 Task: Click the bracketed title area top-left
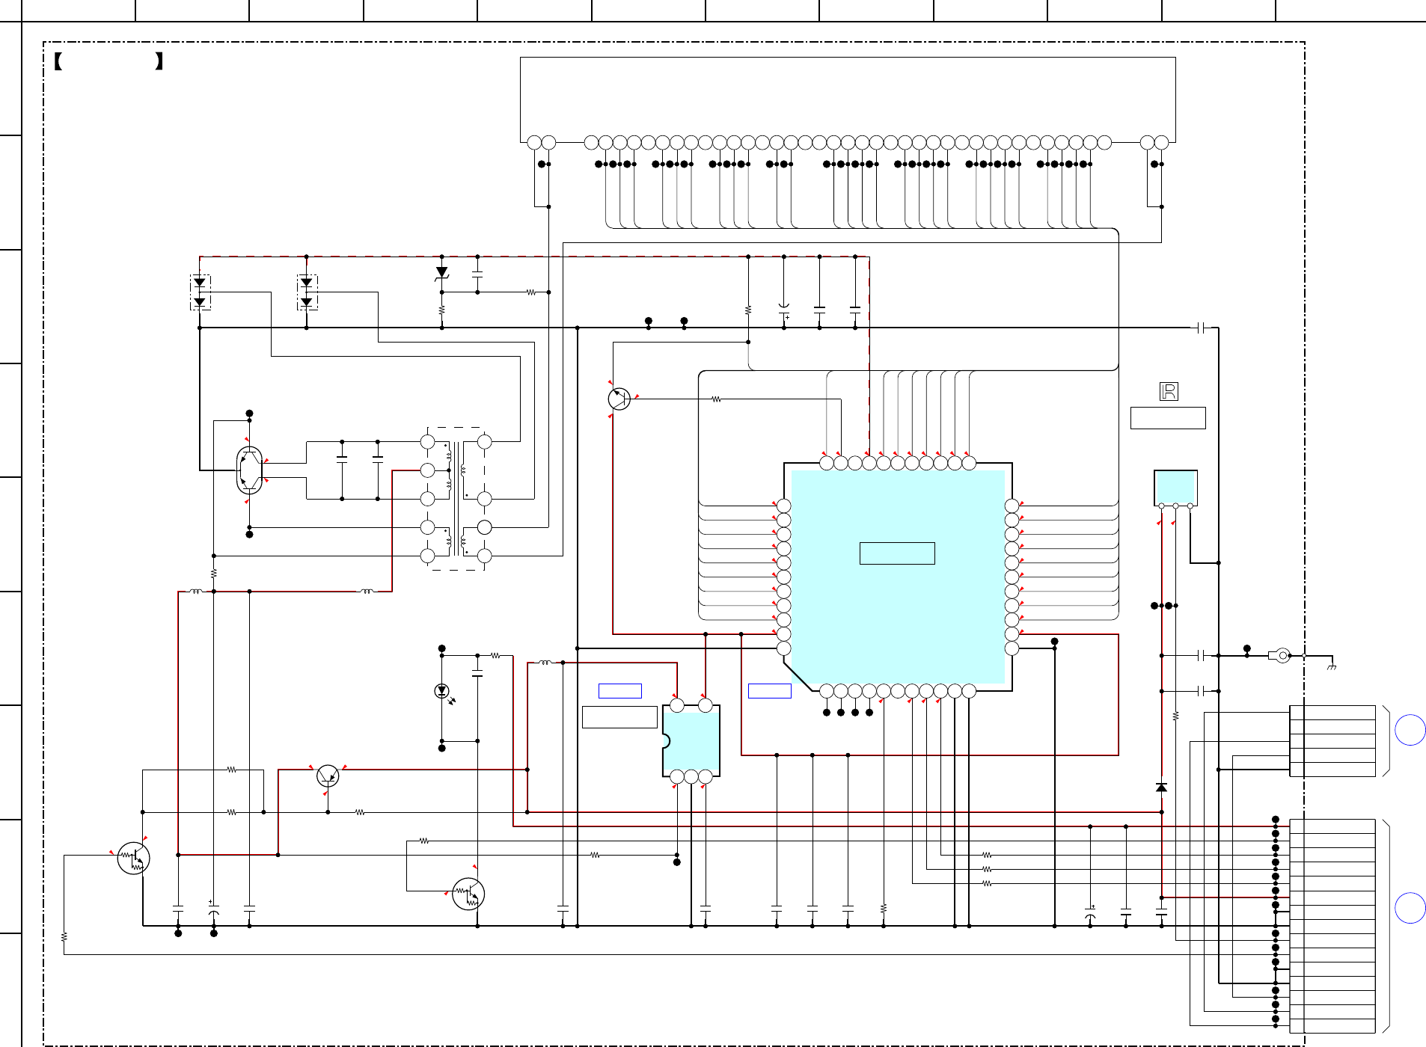pos(109,61)
